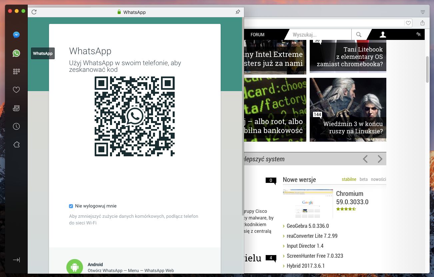
Task: Reload the WhatsApp panel
Action: pos(34,12)
